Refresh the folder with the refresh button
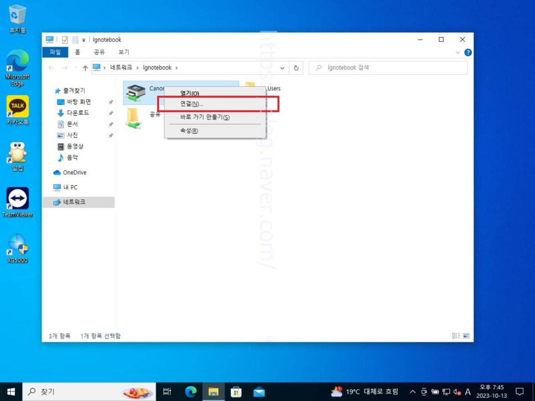The width and height of the screenshot is (535, 401). tap(296, 68)
